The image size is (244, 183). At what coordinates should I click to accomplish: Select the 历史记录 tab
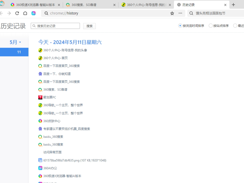201,5
